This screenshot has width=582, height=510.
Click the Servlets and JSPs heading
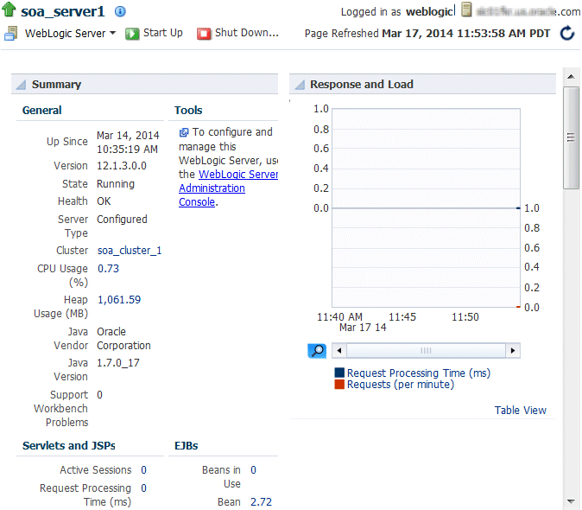click(69, 445)
